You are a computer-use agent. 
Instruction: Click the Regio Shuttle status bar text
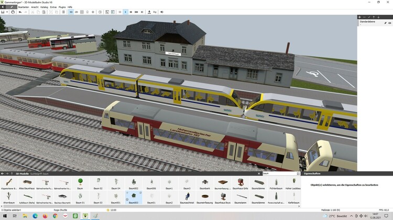coord(60,210)
